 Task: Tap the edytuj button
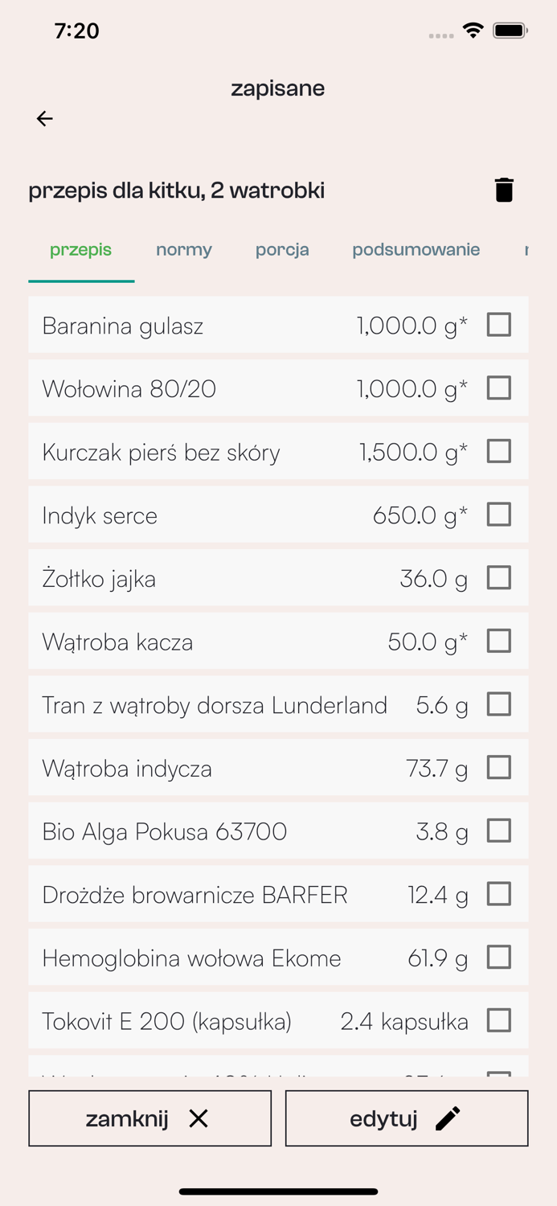point(406,1118)
